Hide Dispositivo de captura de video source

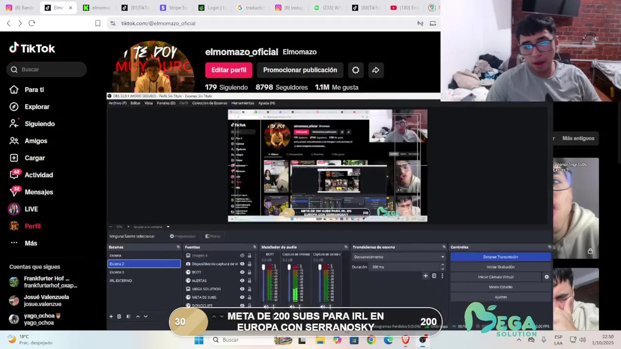pos(242,264)
